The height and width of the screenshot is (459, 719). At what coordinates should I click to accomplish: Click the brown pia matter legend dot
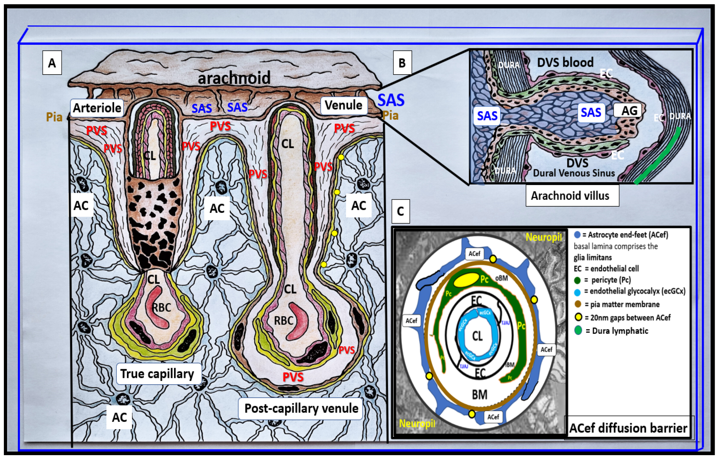(x=577, y=304)
